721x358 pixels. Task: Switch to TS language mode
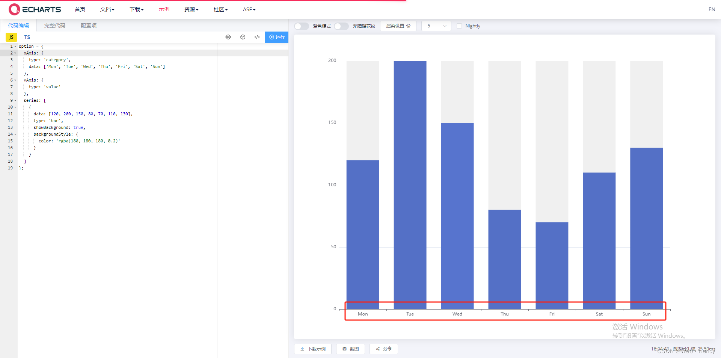[x=27, y=37]
